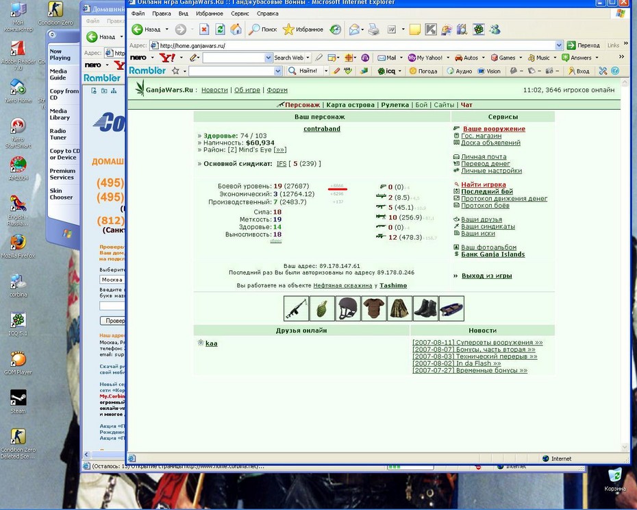Open Yahoo Mail from the toolbar
This screenshot has width=637, height=510.
point(387,58)
